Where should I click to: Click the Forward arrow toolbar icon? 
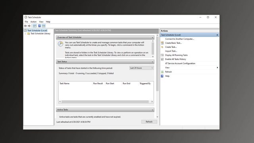[29, 26]
